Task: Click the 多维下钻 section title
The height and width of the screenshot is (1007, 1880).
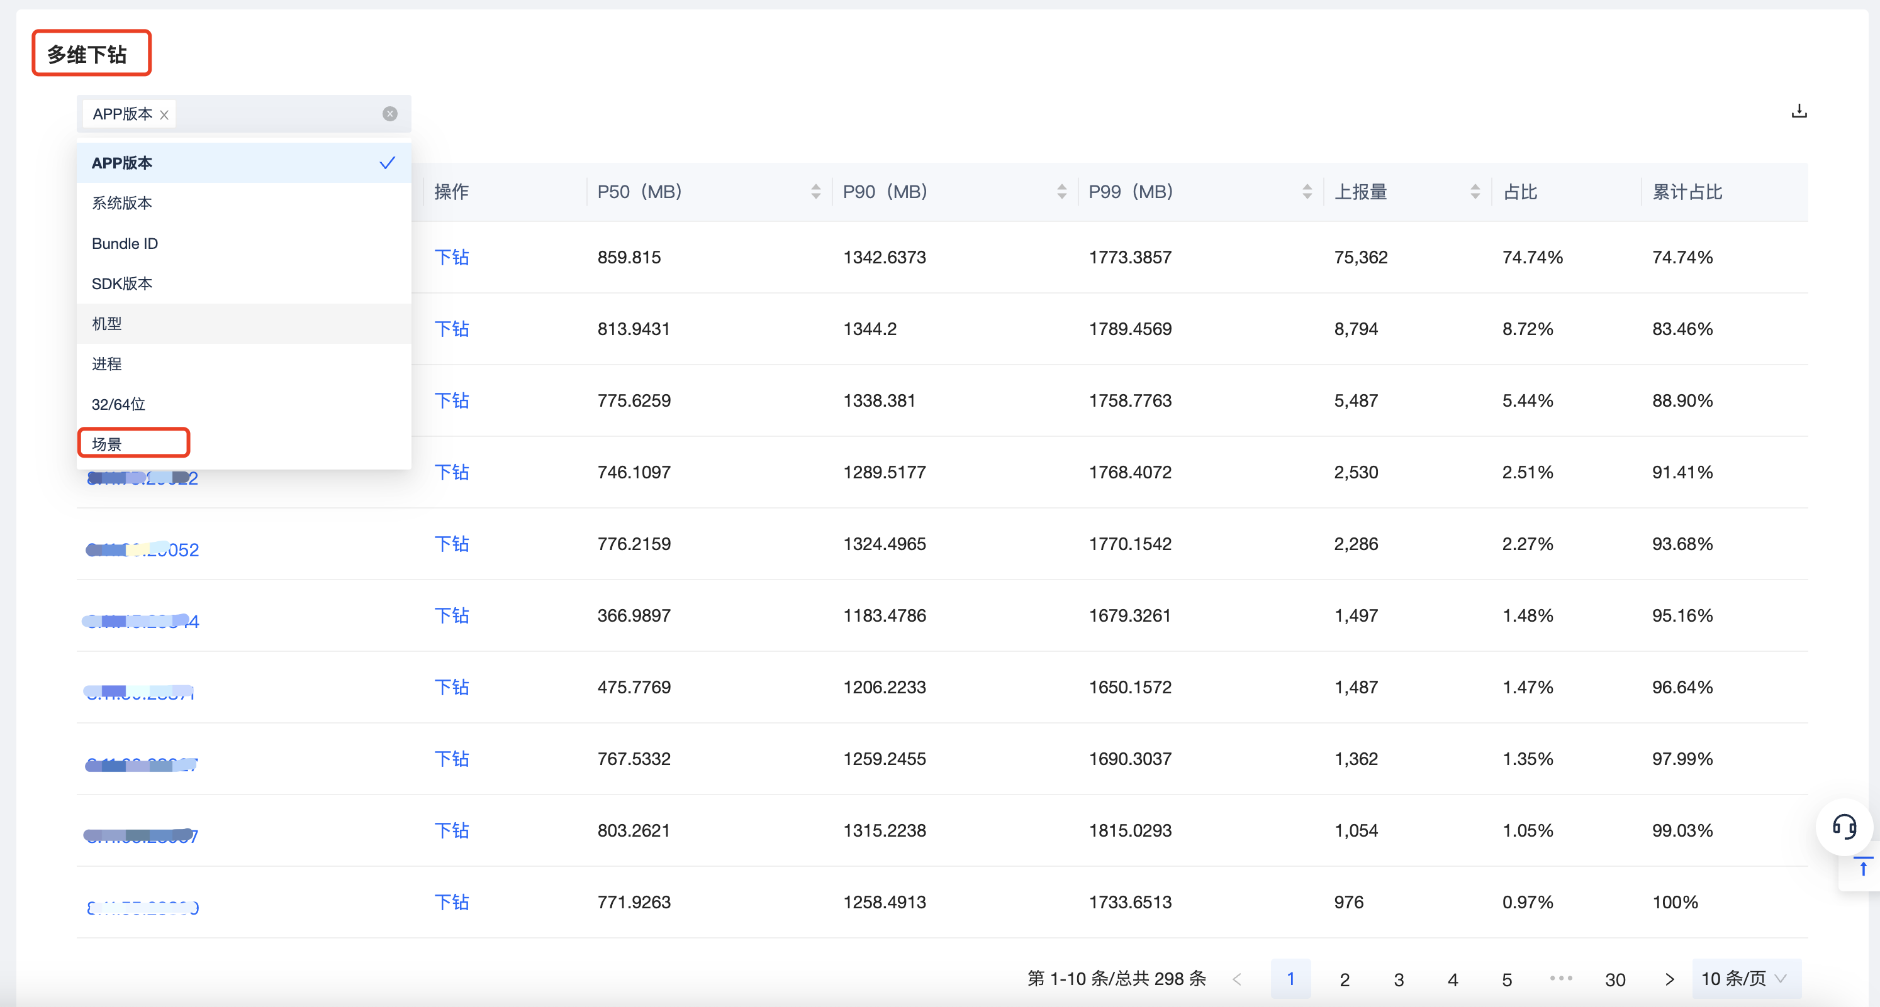Action: coord(87,55)
